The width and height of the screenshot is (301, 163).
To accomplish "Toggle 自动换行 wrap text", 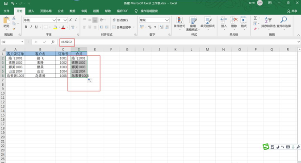I will point(121,20).
